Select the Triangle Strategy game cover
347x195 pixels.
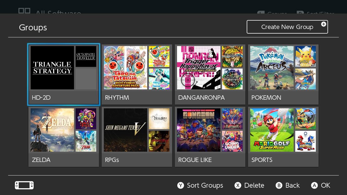52,68
